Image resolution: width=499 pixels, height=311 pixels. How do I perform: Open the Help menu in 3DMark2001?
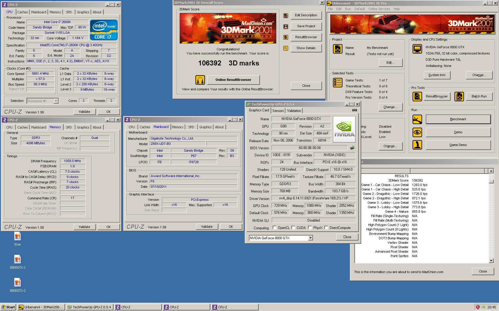[x=397, y=9]
